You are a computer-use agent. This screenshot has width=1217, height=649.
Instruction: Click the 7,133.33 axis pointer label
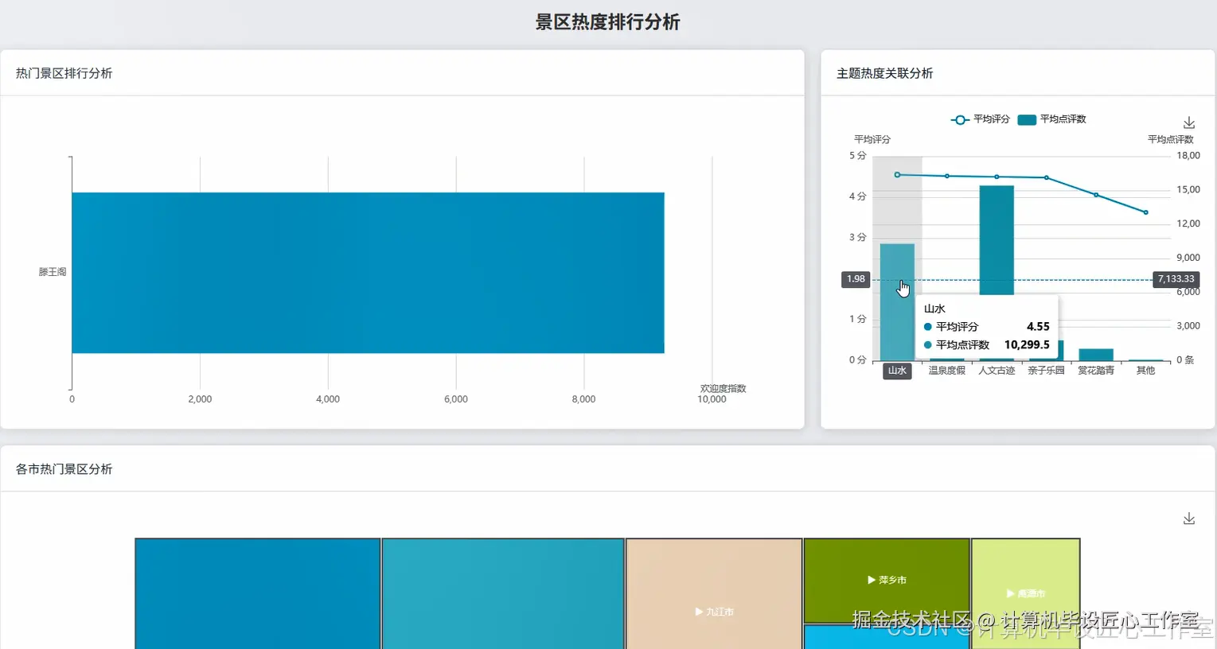point(1176,279)
